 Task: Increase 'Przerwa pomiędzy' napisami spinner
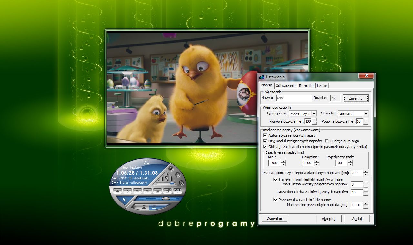point(366,171)
